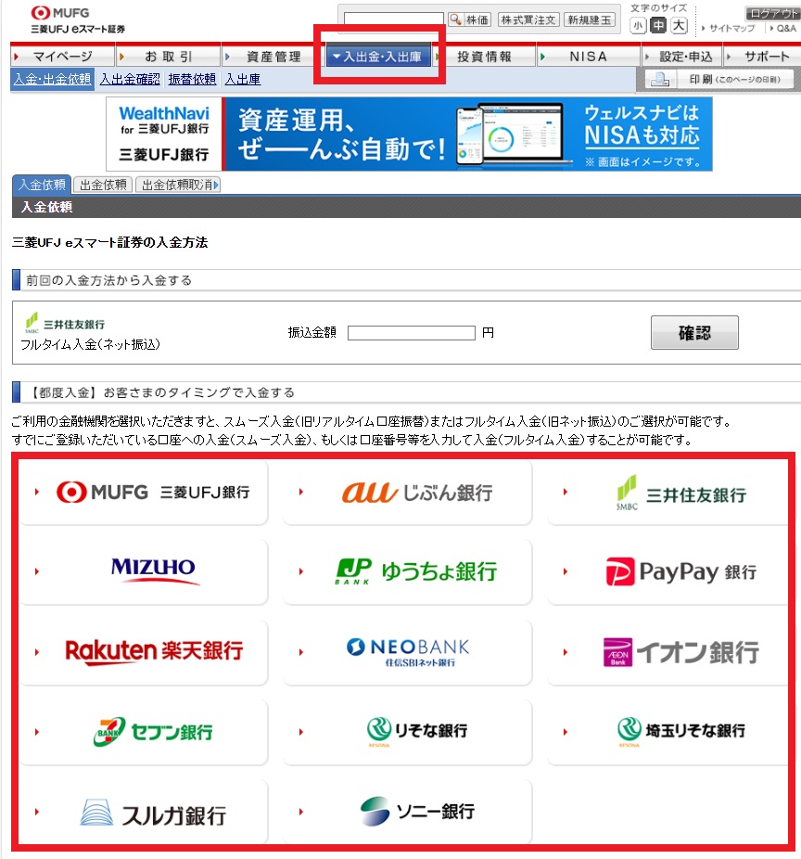Select the Rakuten 楽天銀行 bank logo

pyautogui.click(x=154, y=651)
